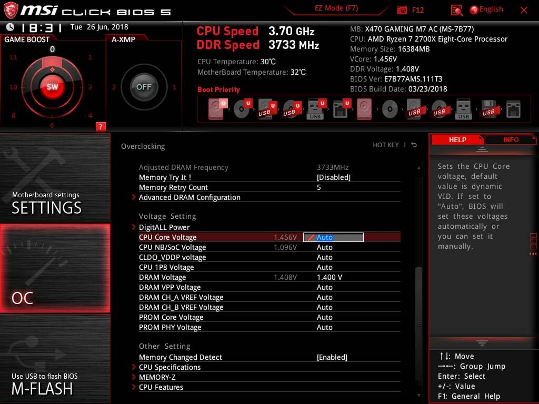The height and width of the screenshot is (404, 539).
Task: Select the UEFI USB CD/DVD boot icon
Action: (x=292, y=109)
